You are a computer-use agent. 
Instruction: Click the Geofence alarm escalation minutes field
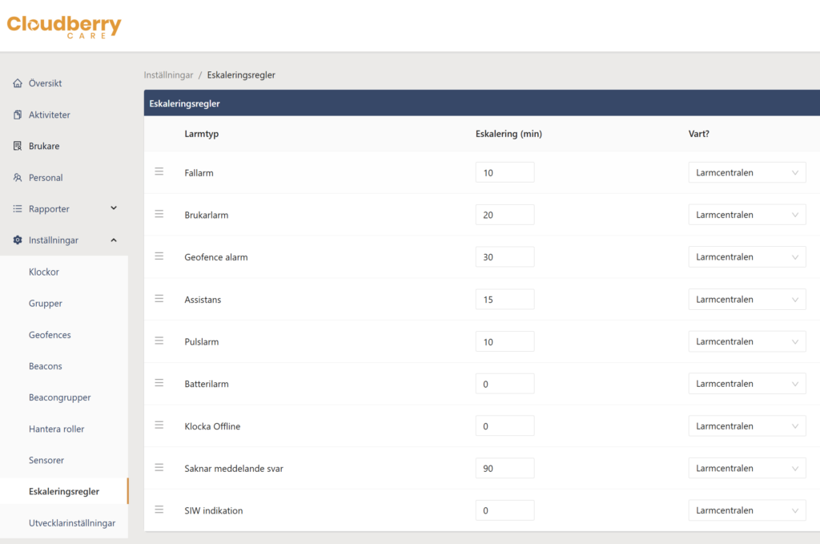tap(504, 257)
